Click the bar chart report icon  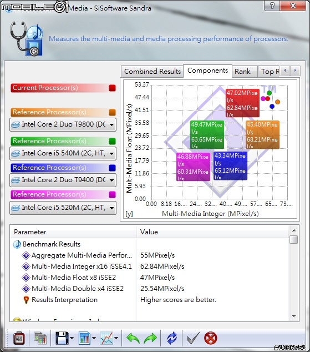(84, 338)
